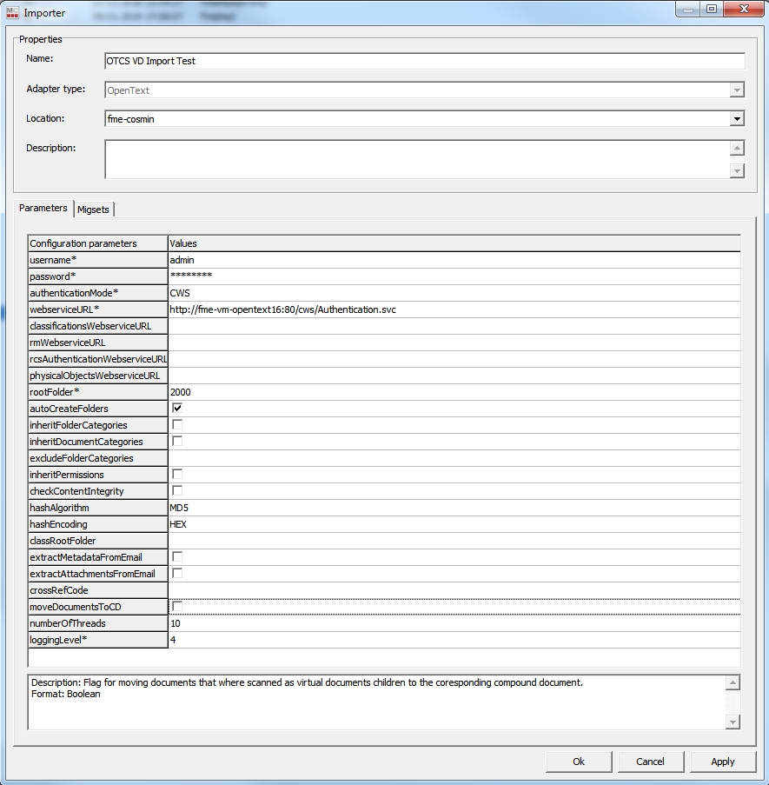The height and width of the screenshot is (785, 769).
Task: Check the inheritPermissions option
Action: click(177, 475)
